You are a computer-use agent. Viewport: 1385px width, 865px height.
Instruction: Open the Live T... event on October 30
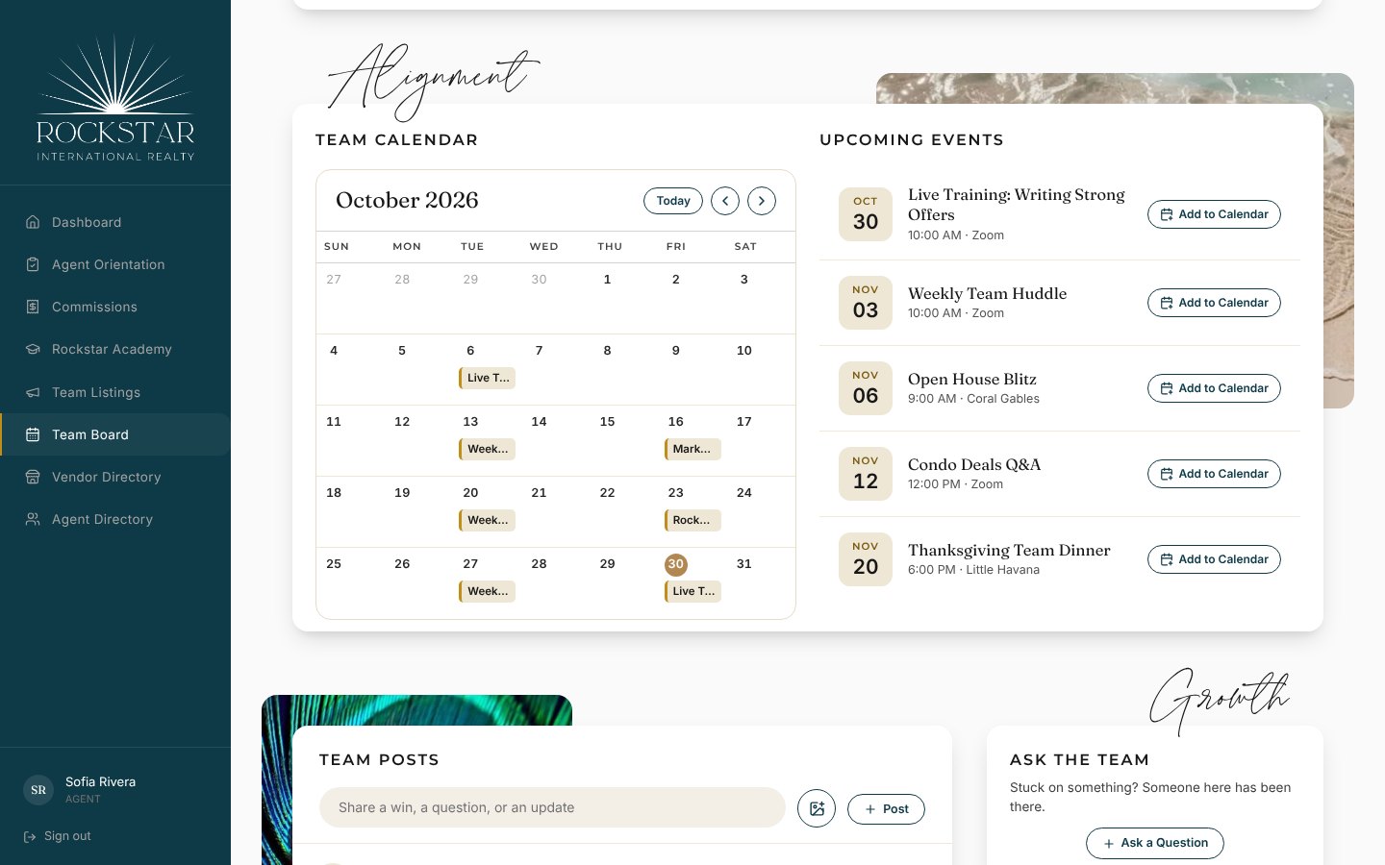(x=692, y=591)
